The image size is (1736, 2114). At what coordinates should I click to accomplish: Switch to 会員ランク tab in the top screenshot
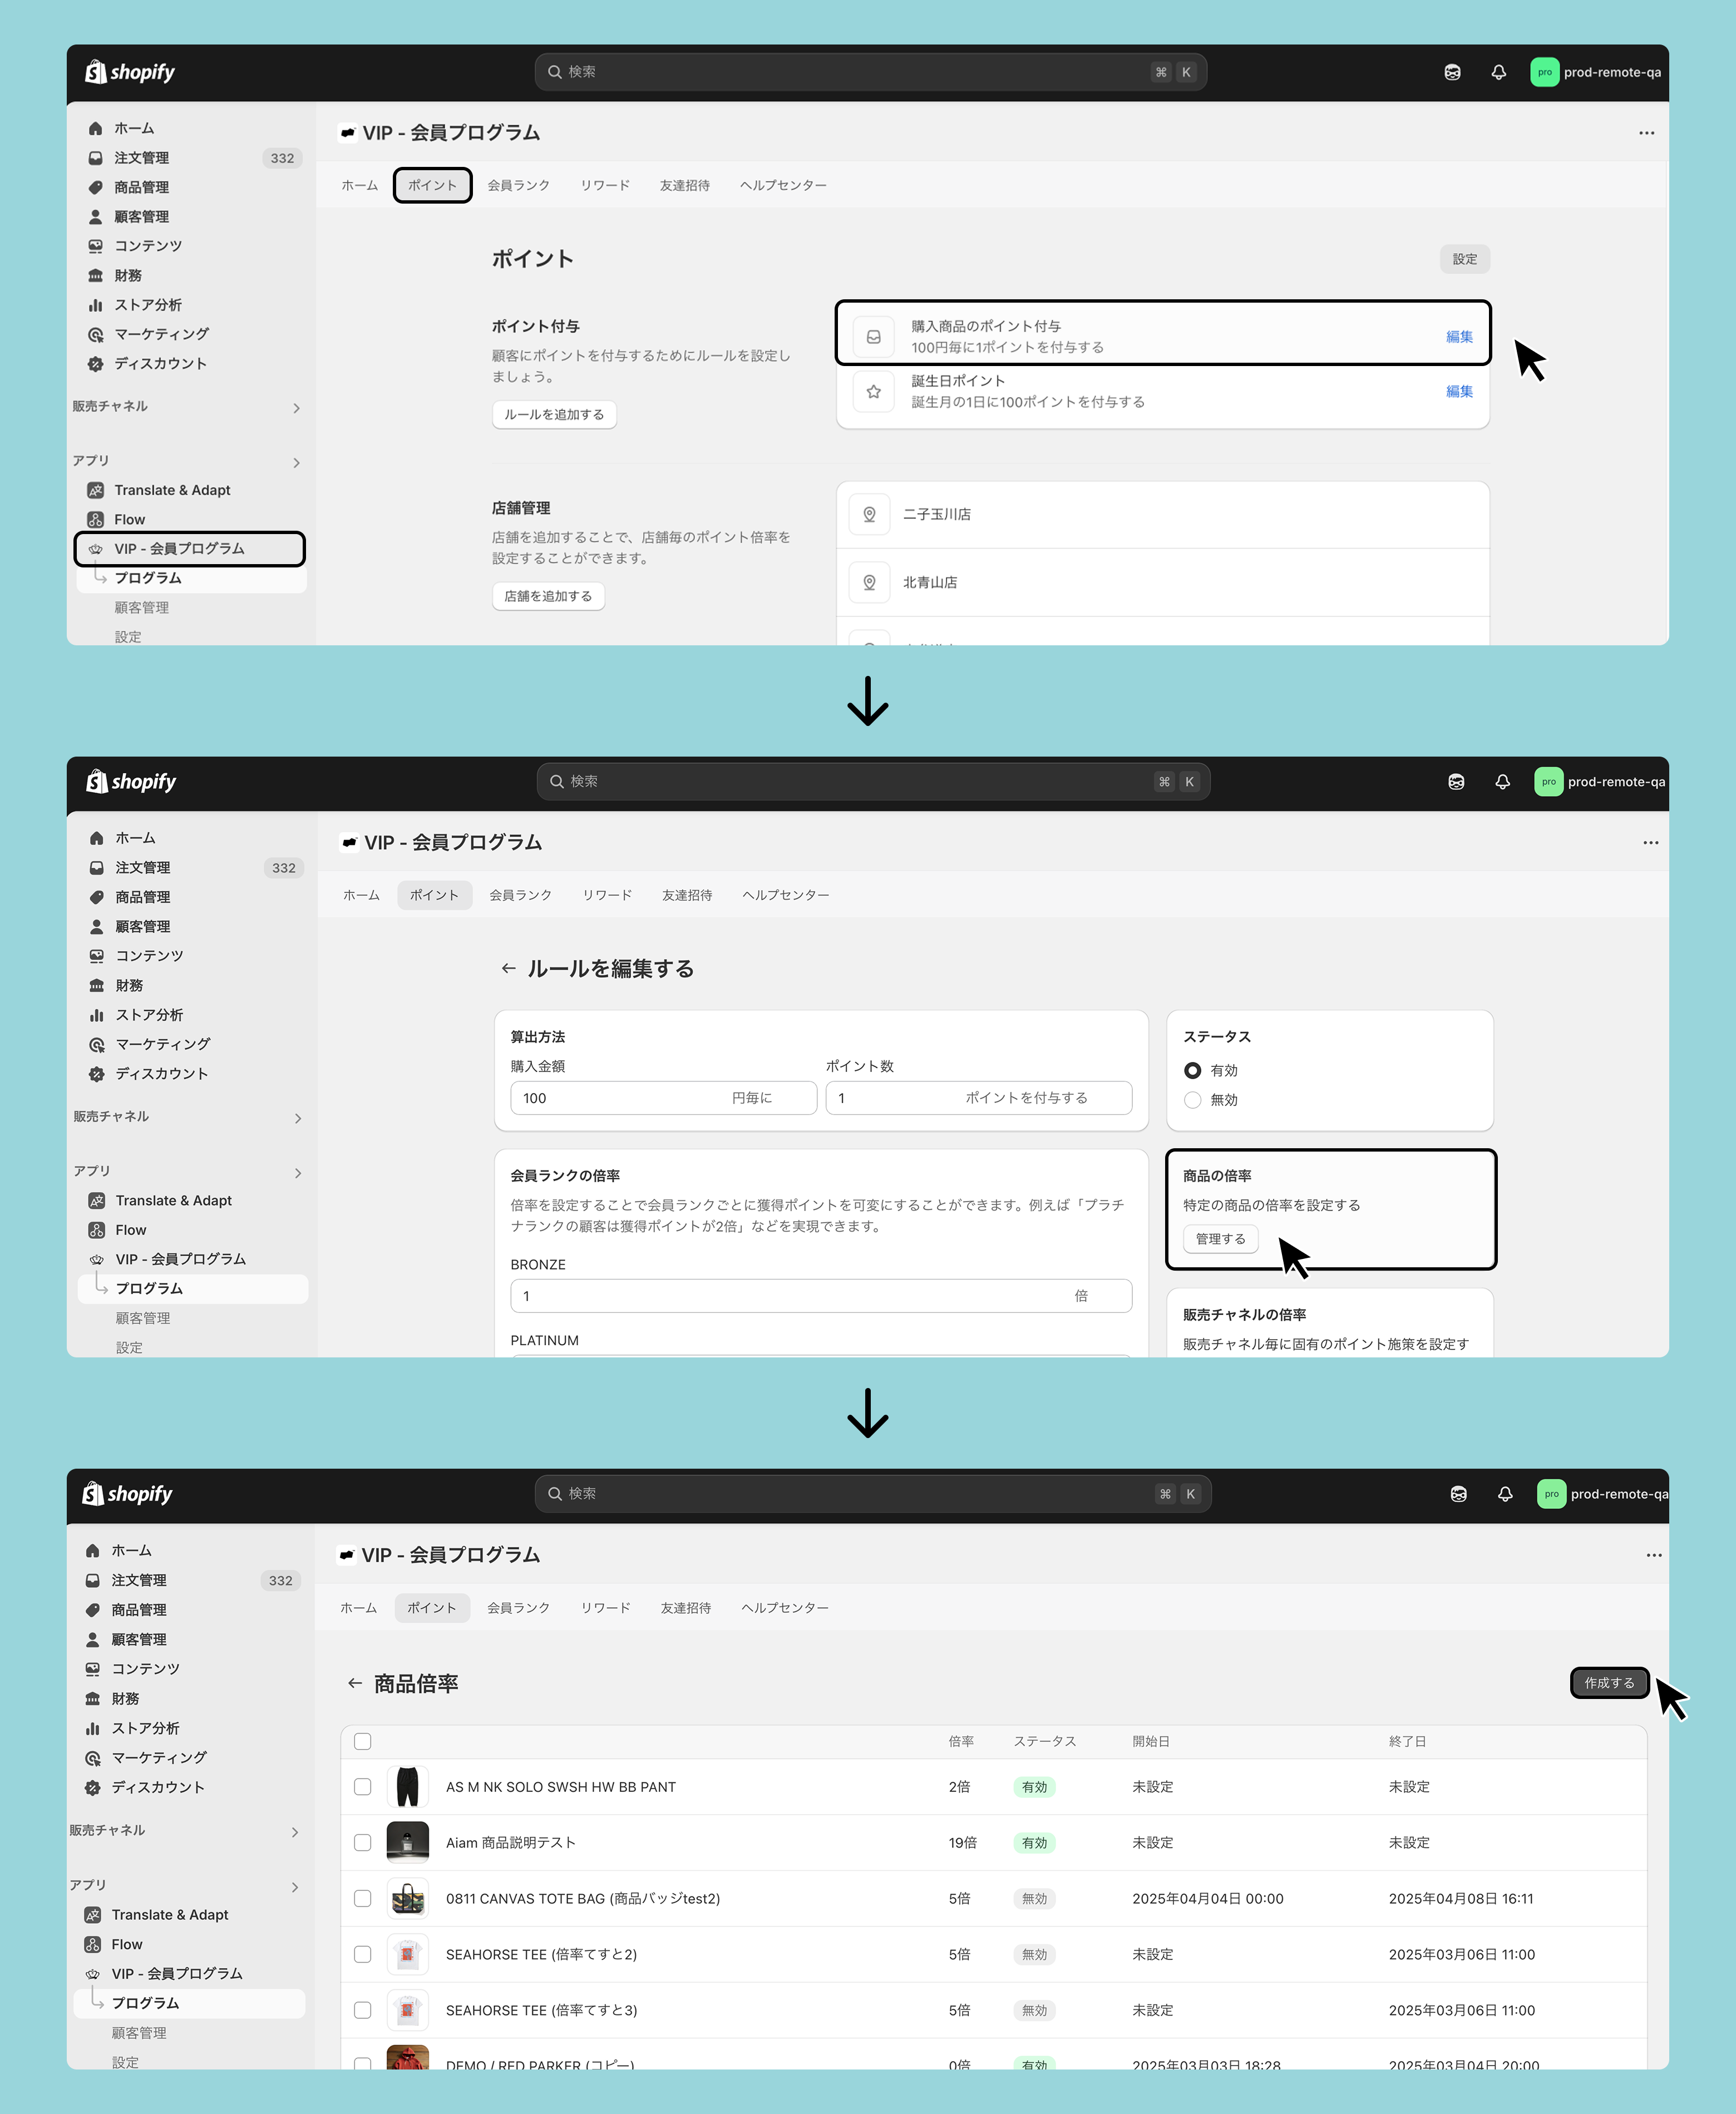tap(518, 185)
